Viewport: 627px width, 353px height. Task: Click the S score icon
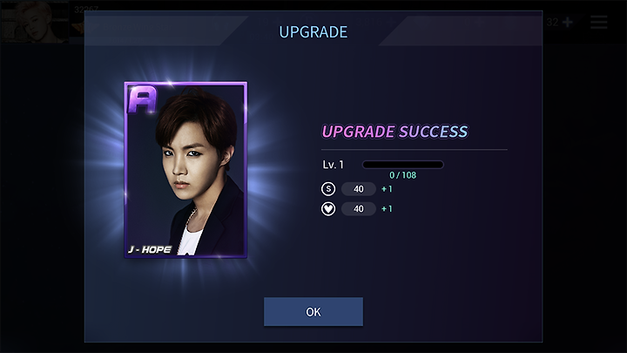point(328,189)
